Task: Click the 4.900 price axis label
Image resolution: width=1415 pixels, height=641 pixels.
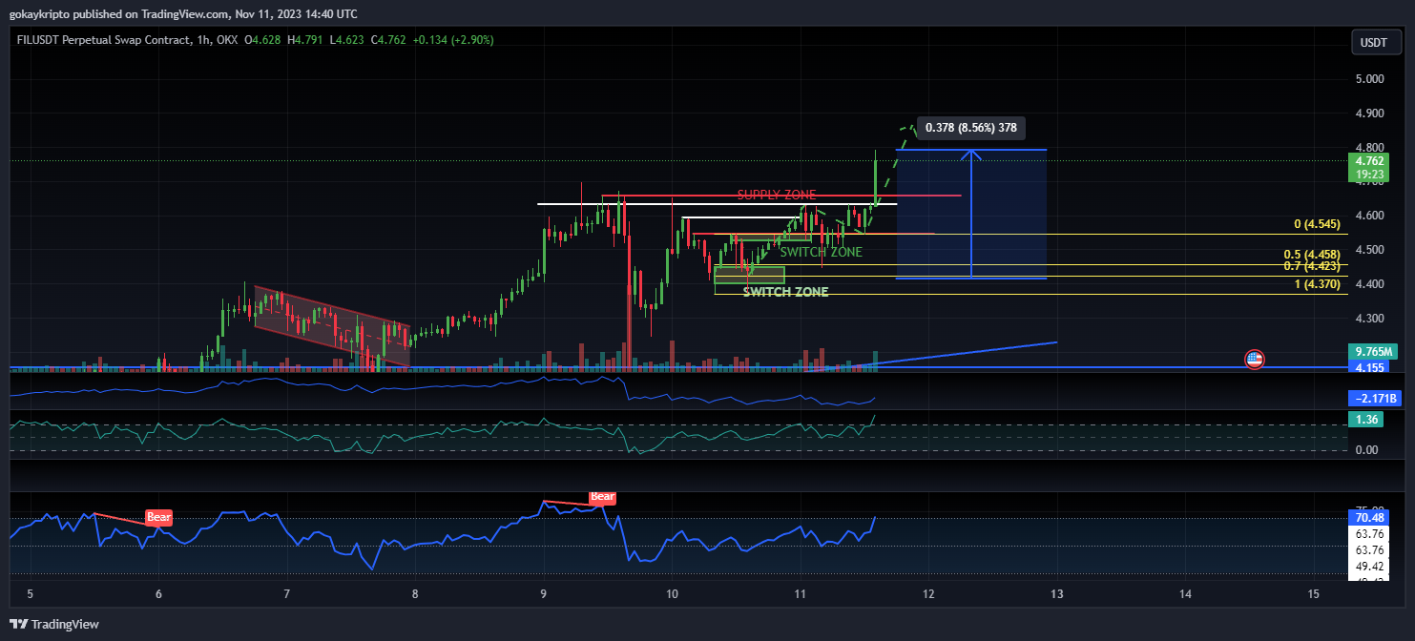Action: pos(1369,114)
